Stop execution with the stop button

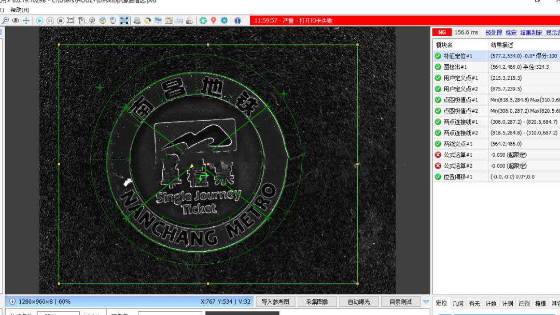tap(61, 21)
